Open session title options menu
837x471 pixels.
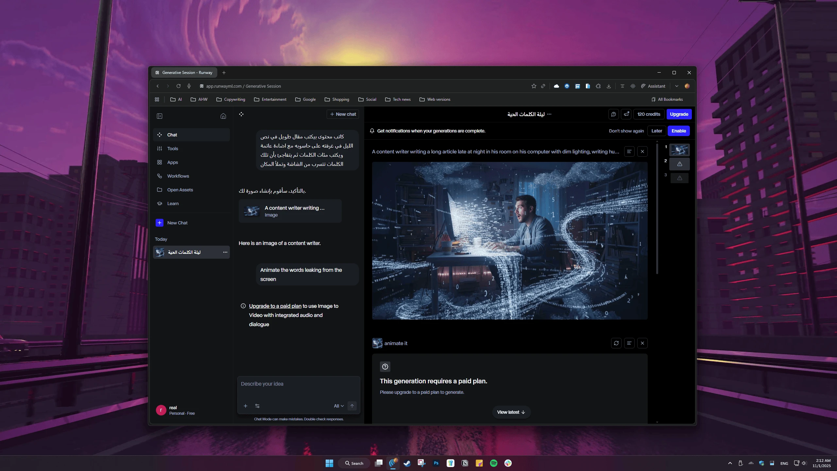[x=549, y=114]
